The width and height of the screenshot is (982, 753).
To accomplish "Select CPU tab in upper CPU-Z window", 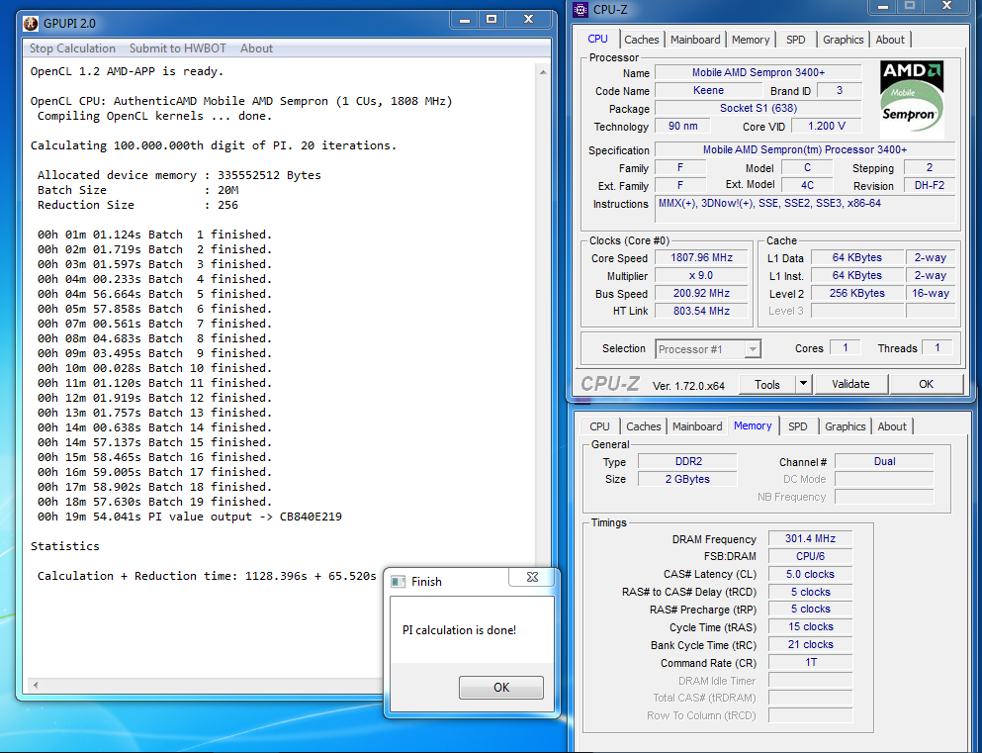I will 597,39.
